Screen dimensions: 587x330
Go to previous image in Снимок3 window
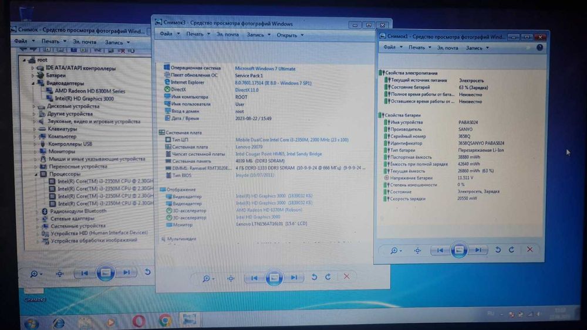(x=255, y=278)
